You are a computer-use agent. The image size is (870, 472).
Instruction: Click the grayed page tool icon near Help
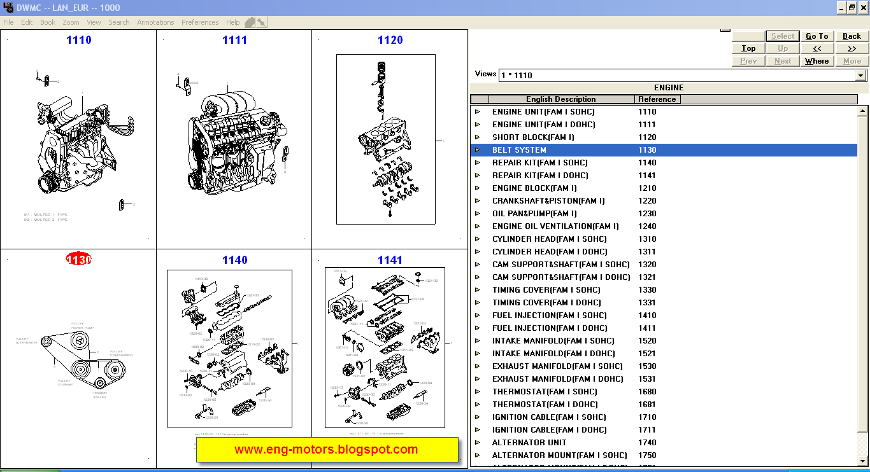click(x=250, y=22)
